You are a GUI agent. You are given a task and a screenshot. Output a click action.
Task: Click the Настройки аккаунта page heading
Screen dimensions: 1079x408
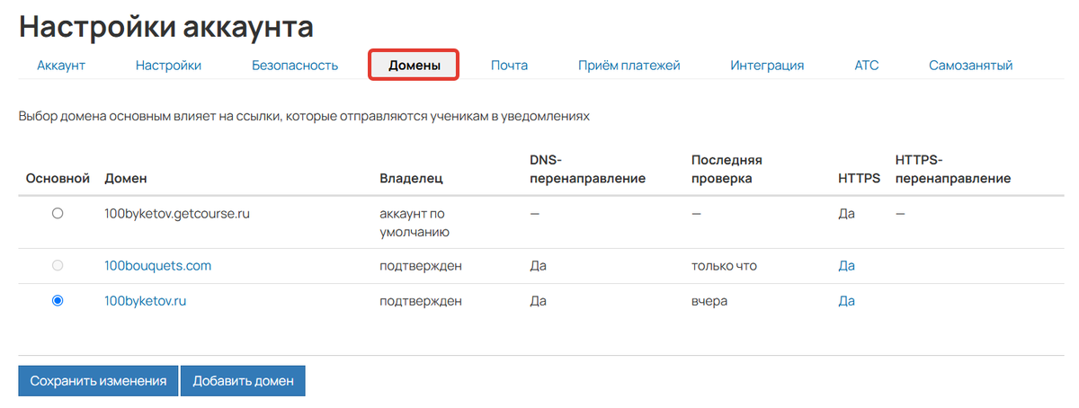(166, 26)
